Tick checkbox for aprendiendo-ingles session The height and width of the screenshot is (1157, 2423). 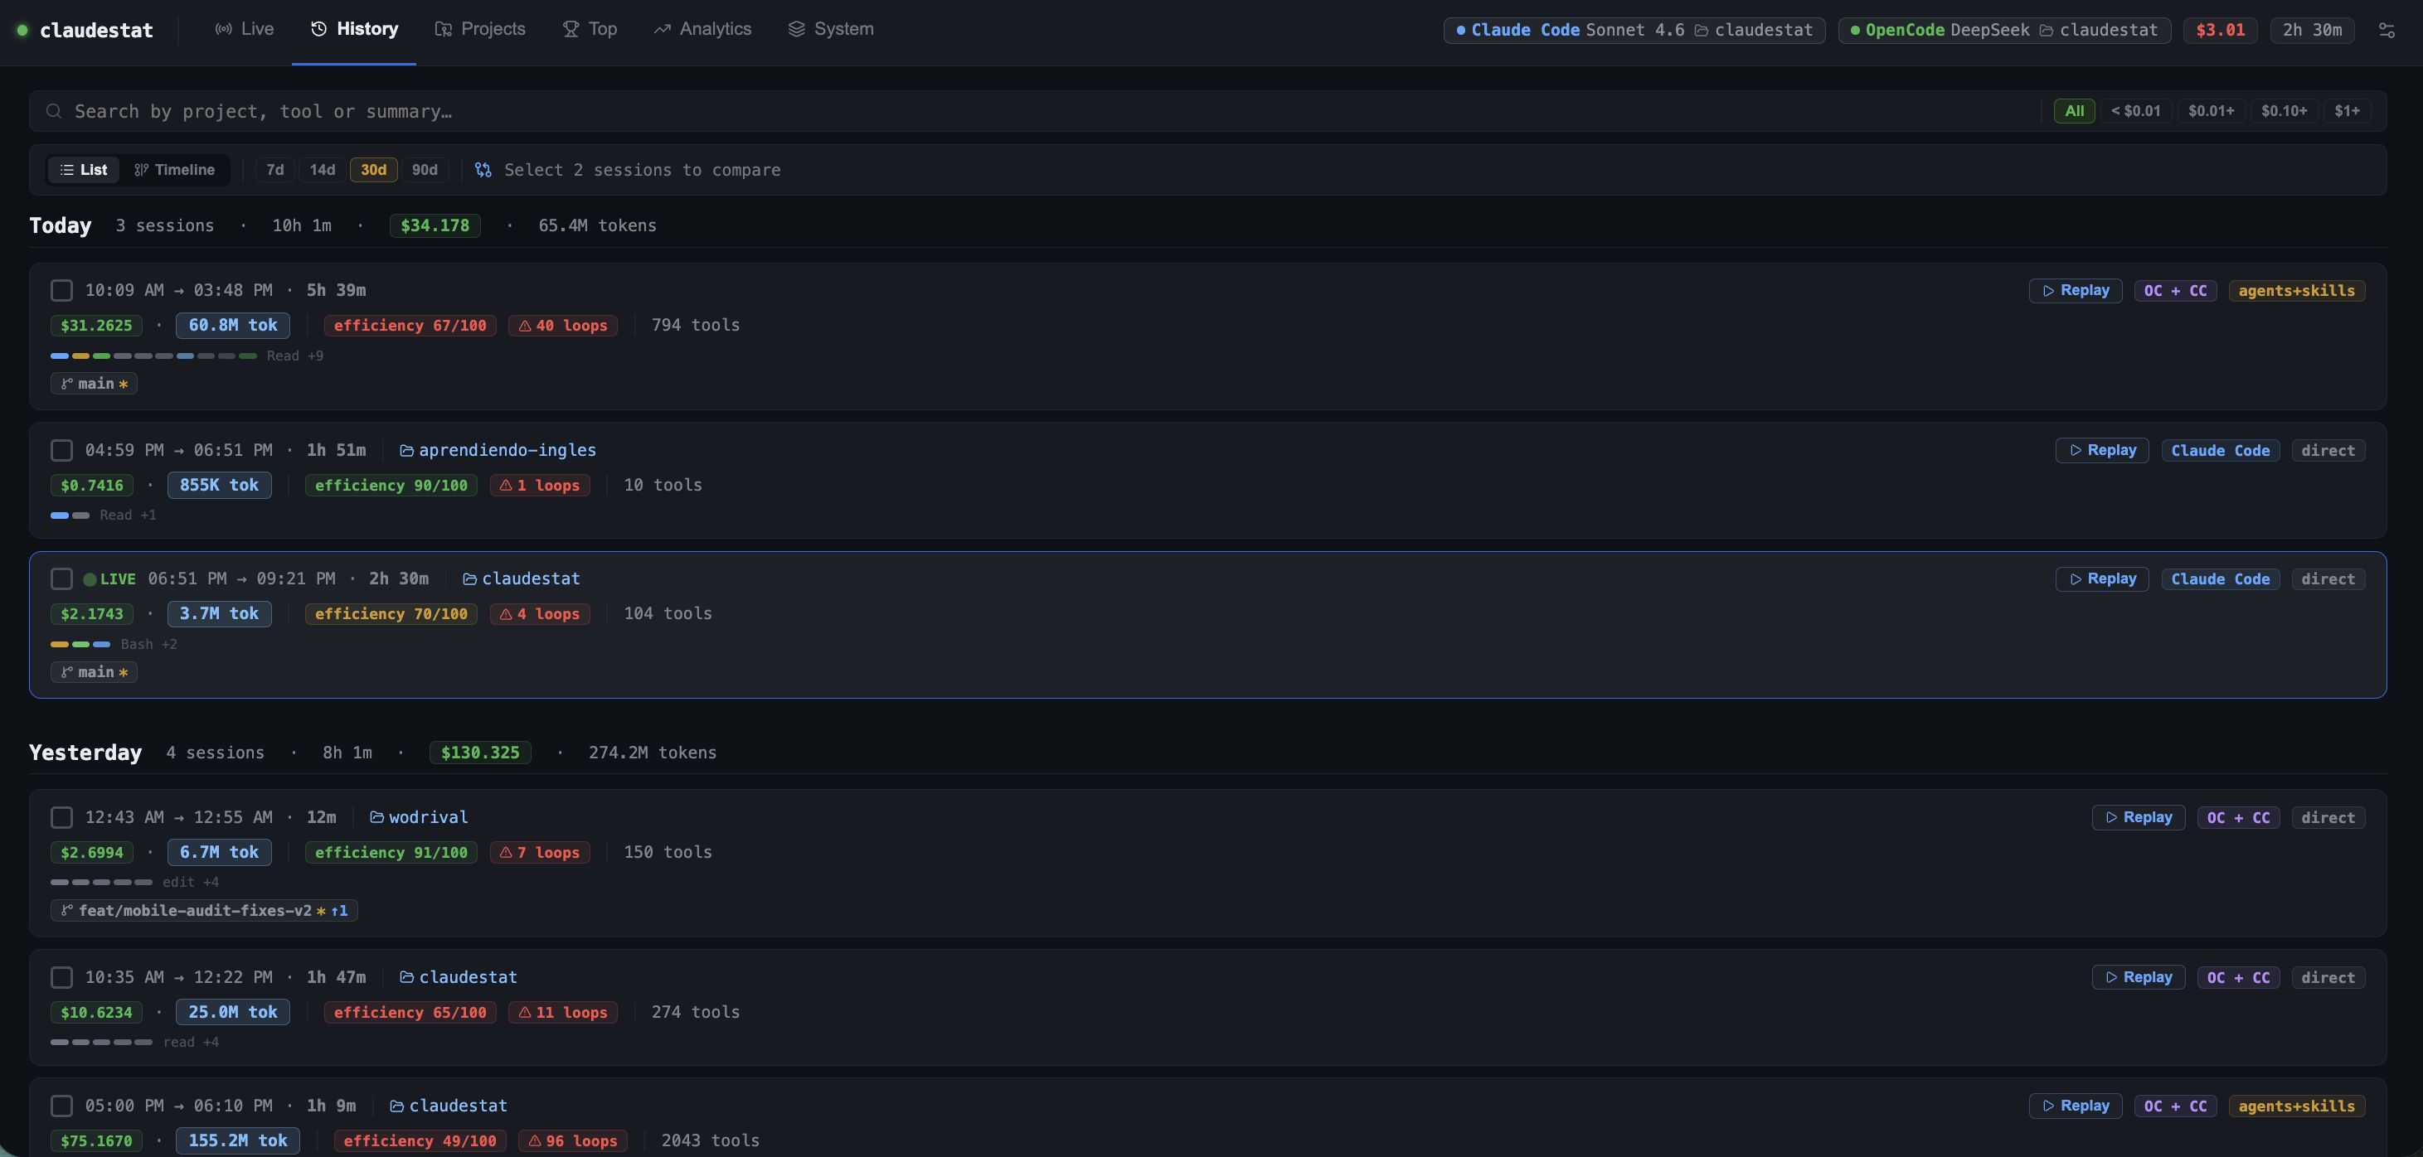[x=61, y=450]
